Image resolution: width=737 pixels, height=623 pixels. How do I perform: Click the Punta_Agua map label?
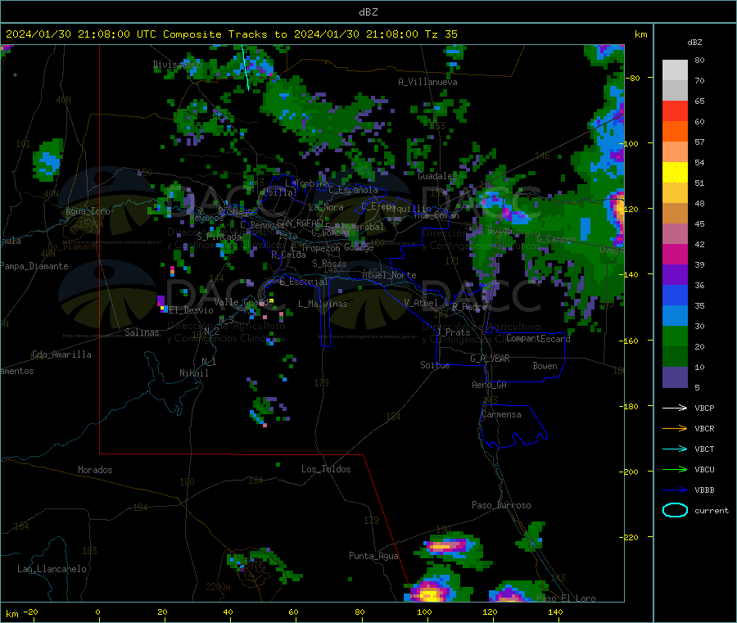click(x=373, y=556)
